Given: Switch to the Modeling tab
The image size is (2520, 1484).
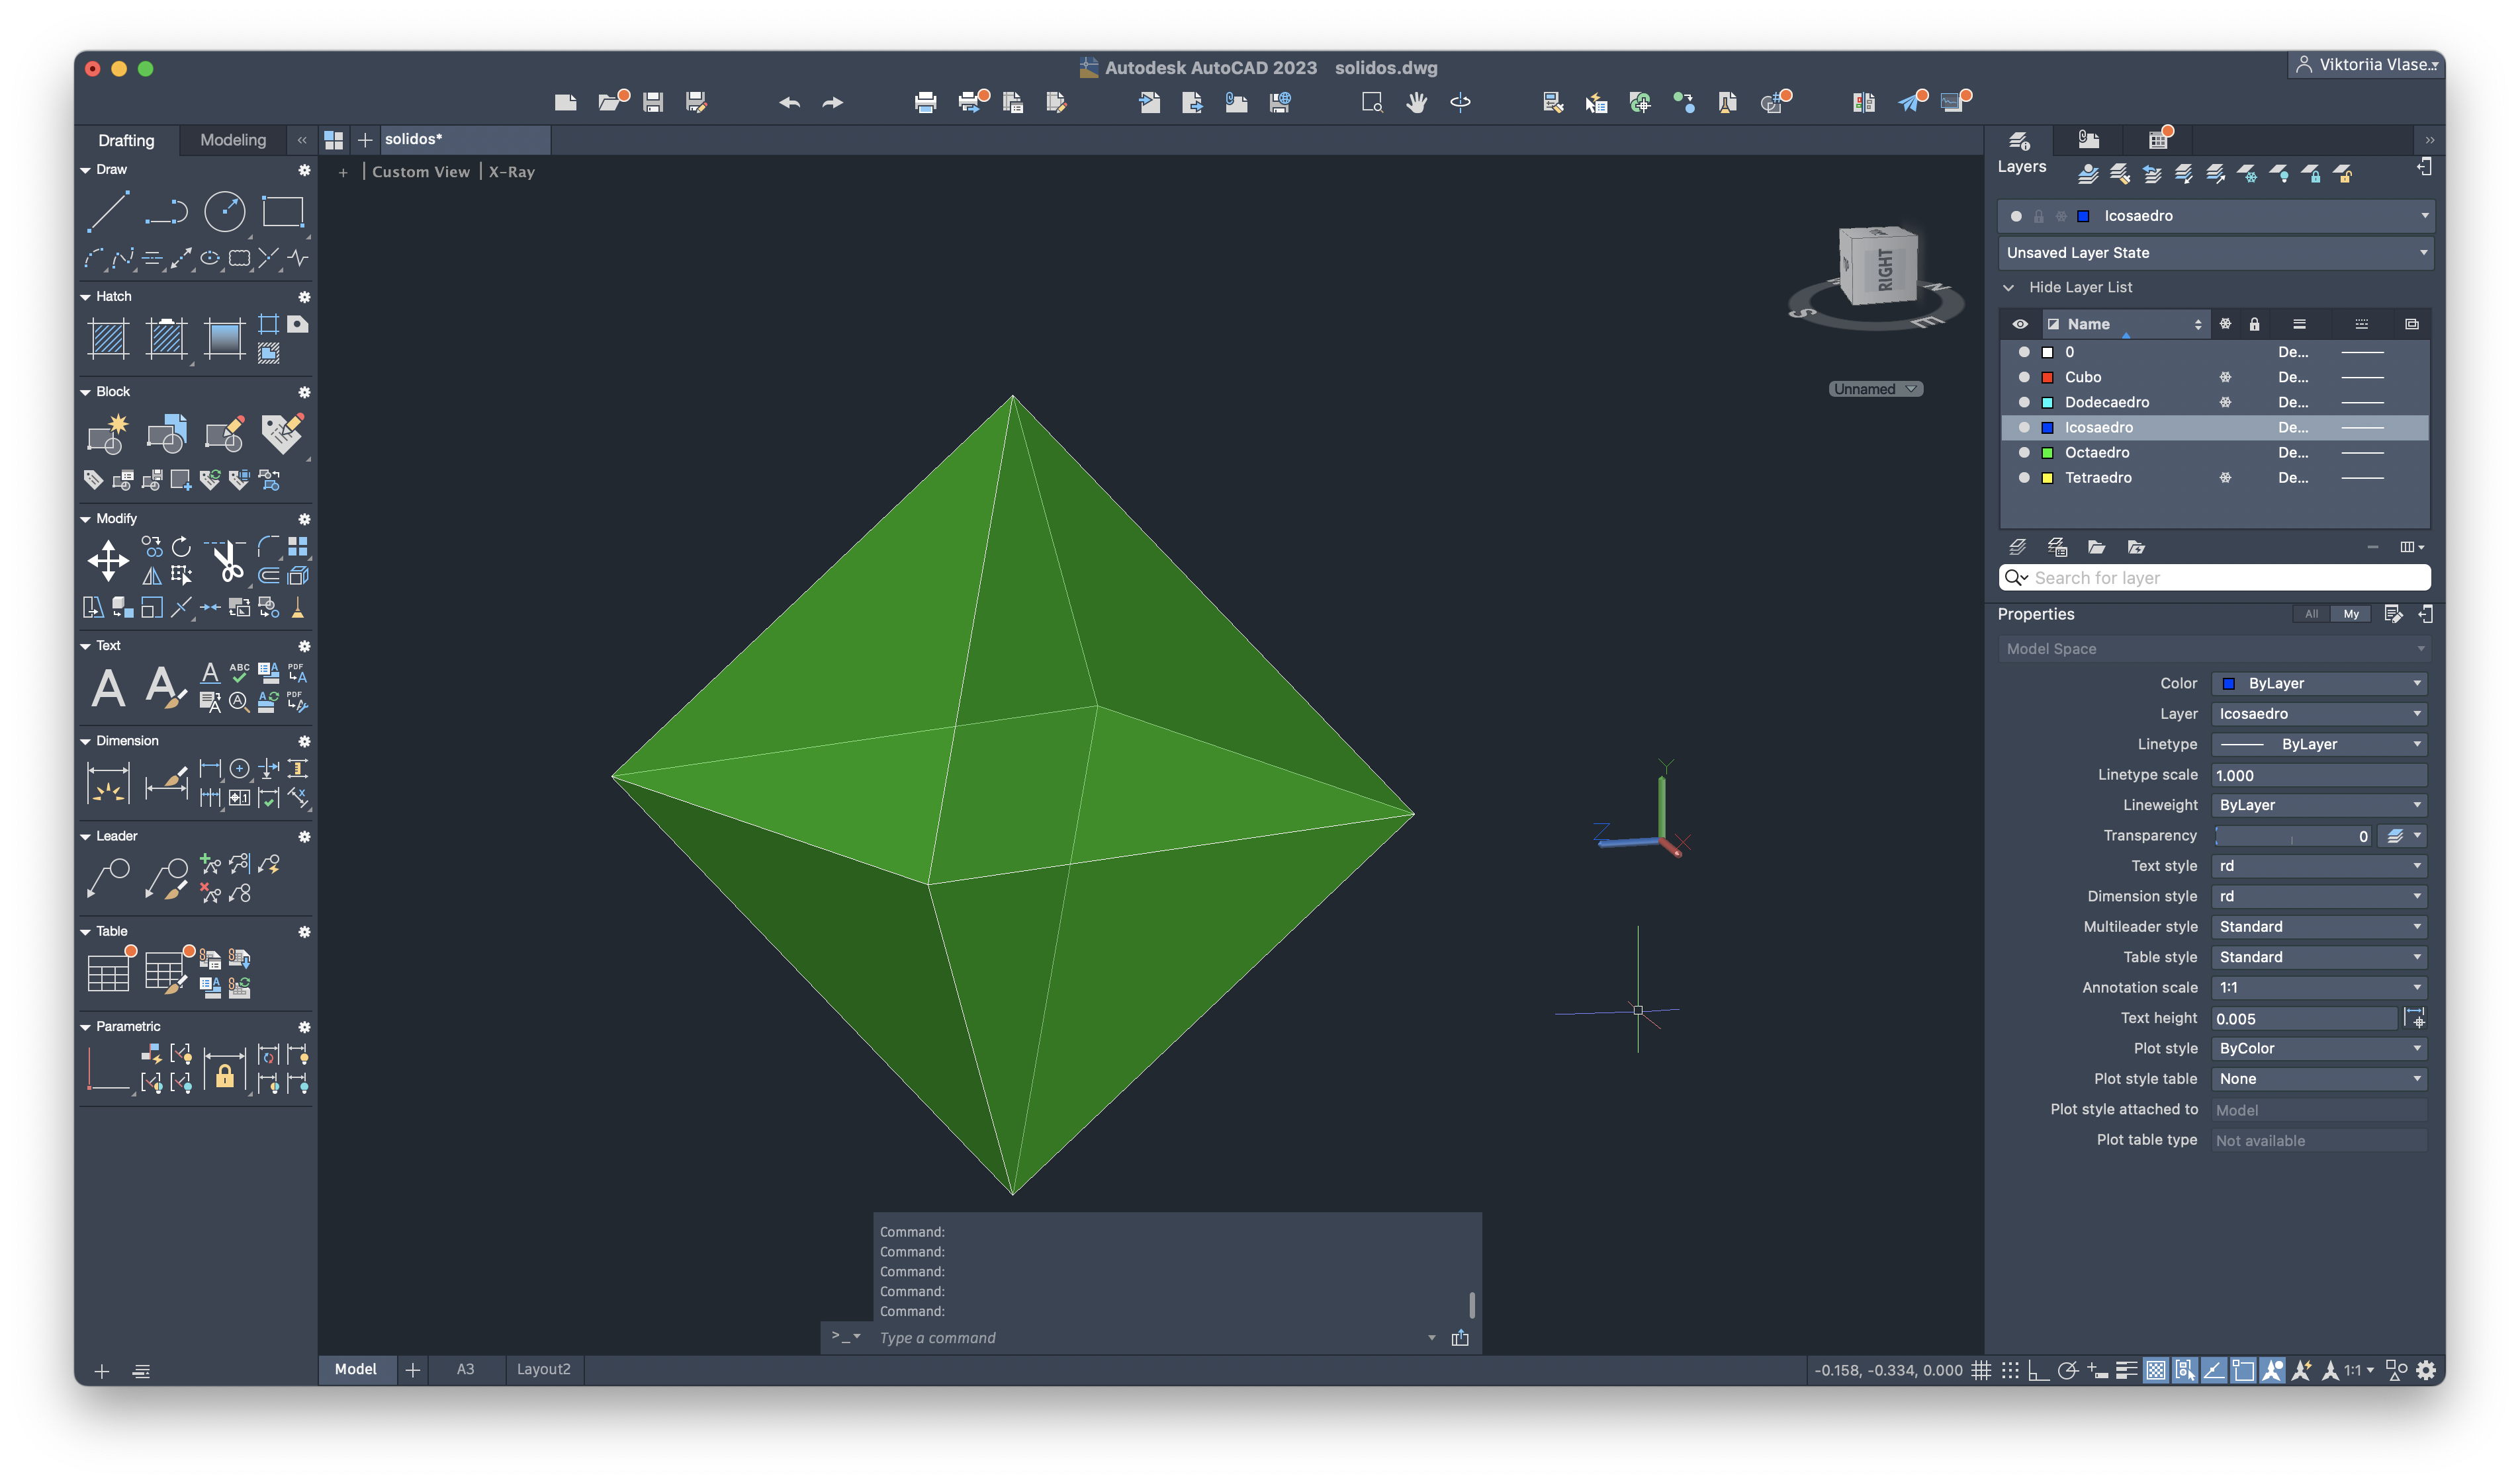Looking at the screenshot, I should [233, 140].
